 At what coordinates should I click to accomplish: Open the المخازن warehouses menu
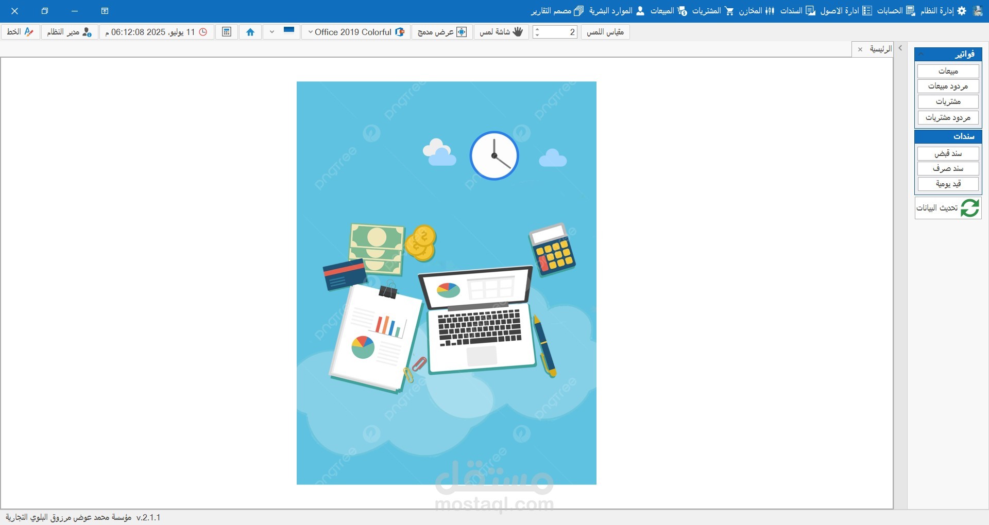click(757, 11)
